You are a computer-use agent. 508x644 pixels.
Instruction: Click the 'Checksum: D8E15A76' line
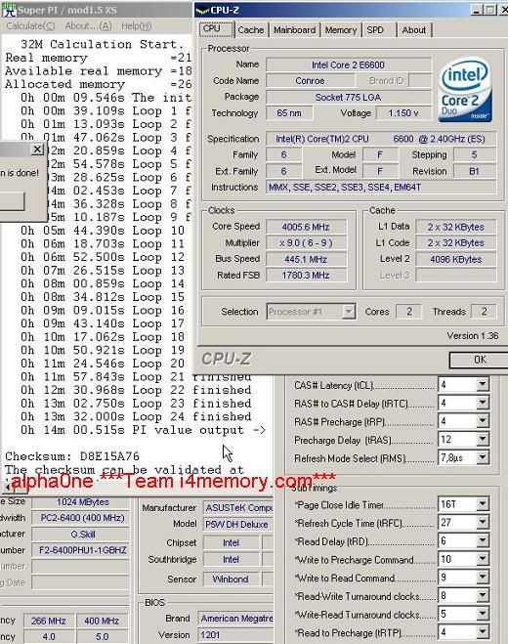pyautogui.click(x=72, y=456)
